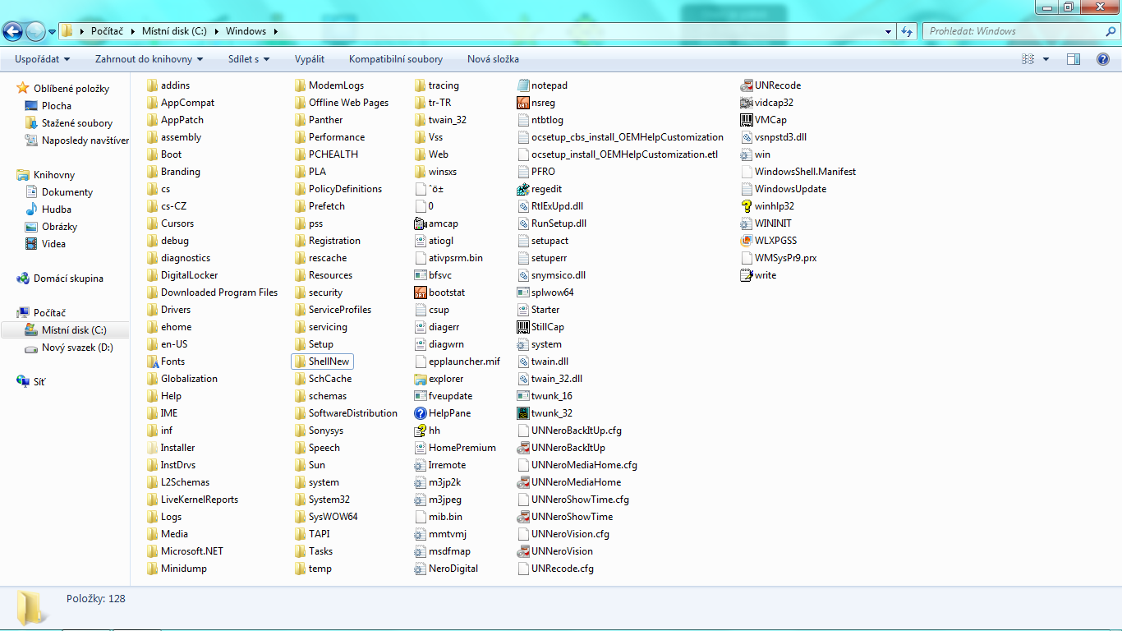Select the UNNeroVision uninstaller icon
1122x631 pixels.
523,551
